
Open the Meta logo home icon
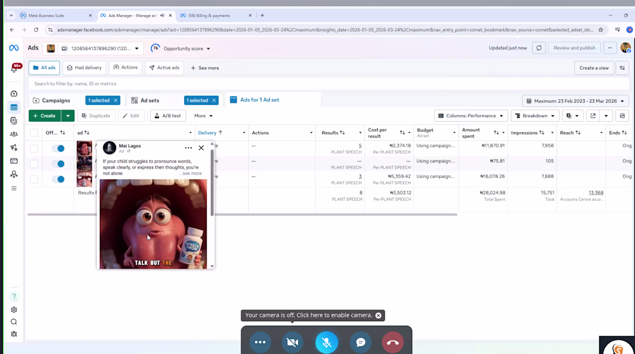(14, 48)
